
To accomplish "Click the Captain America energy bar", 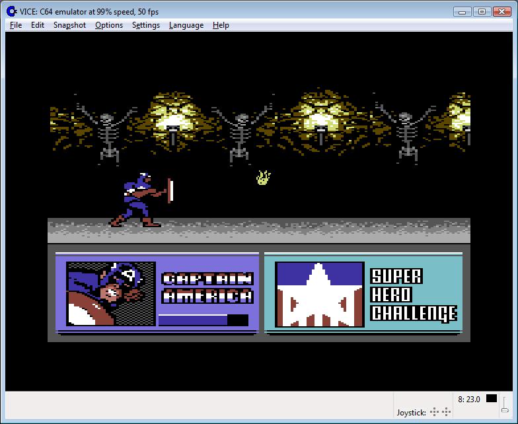I will coord(203,320).
